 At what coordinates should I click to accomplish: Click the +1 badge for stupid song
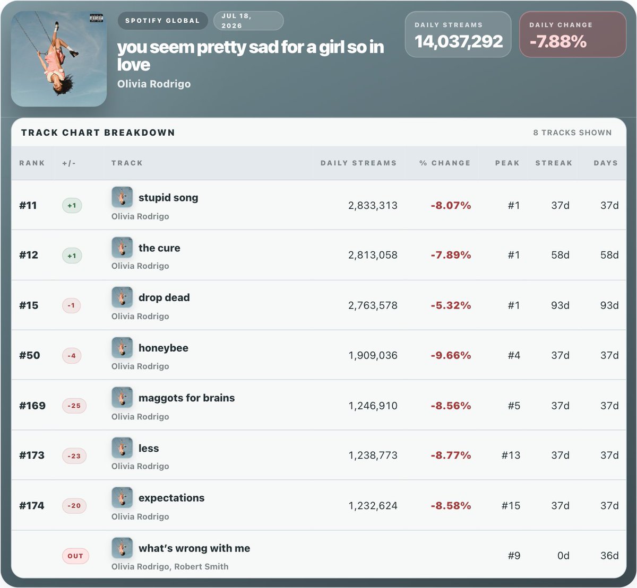tap(72, 205)
